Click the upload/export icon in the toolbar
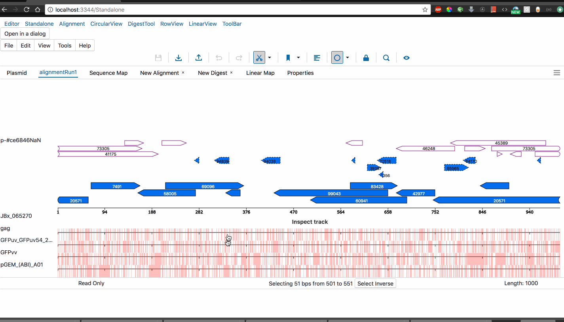The width and height of the screenshot is (564, 322). click(199, 57)
